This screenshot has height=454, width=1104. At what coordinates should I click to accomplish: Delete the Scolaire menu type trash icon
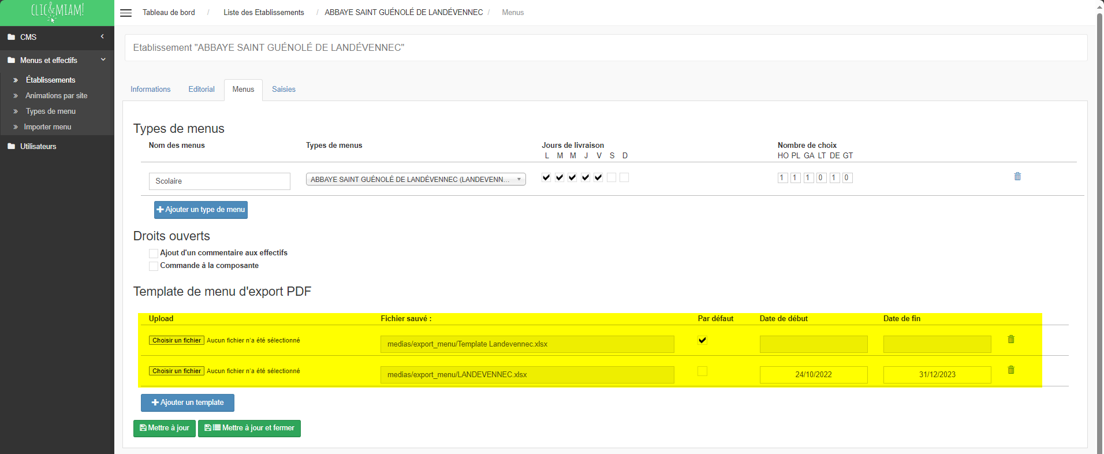pos(1017,176)
